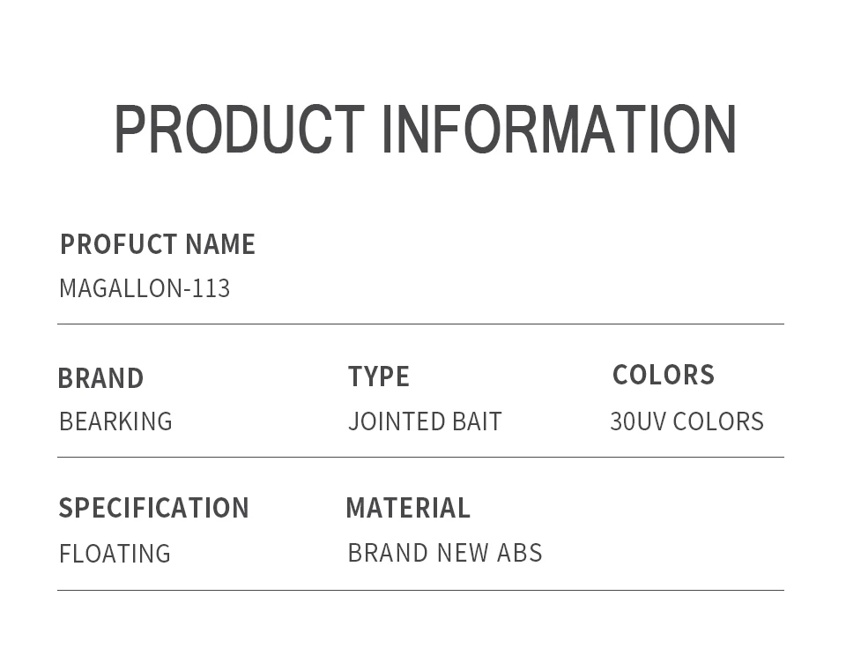
Task: Click the BRAND heading label
Action: 100,378
